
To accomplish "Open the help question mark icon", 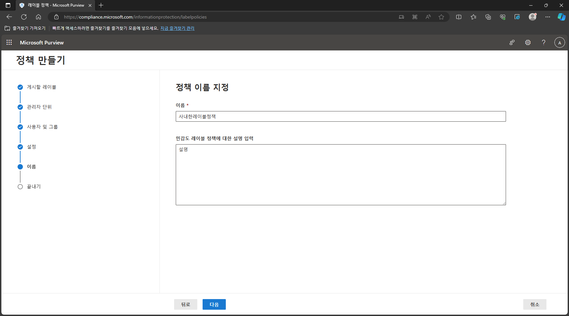I will click(x=543, y=42).
